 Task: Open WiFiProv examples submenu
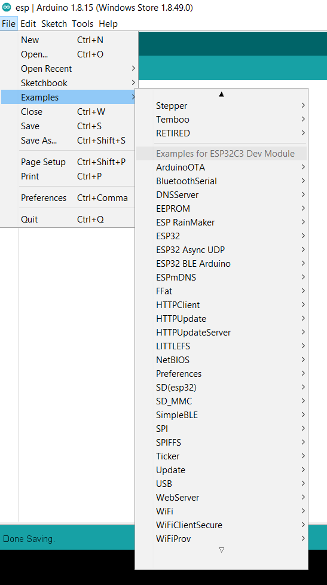(x=221, y=539)
